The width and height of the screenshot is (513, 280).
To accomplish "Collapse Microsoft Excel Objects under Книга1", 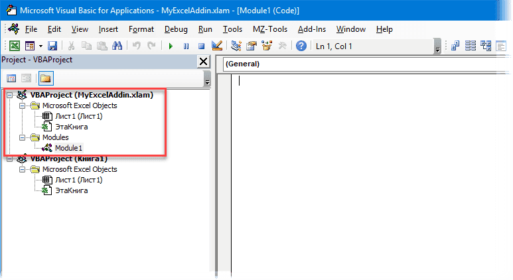I will [22, 169].
